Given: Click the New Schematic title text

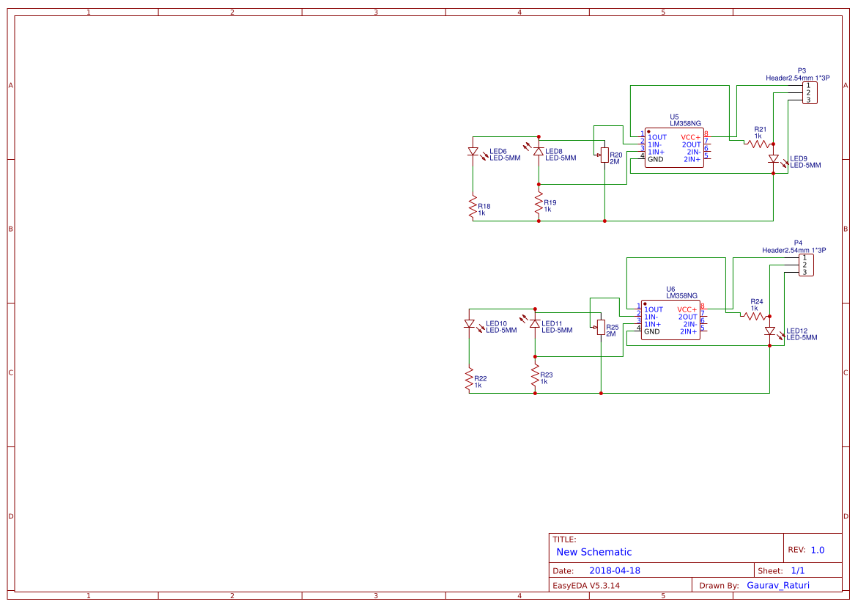Looking at the screenshot, I should (x=592, y=552).
